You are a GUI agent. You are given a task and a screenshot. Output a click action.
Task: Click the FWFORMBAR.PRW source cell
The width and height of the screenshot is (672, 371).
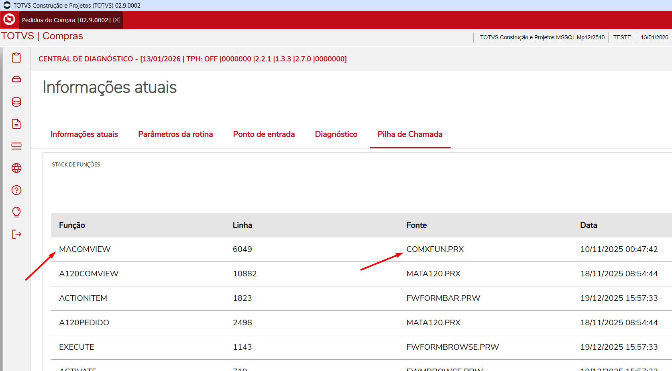443,298
